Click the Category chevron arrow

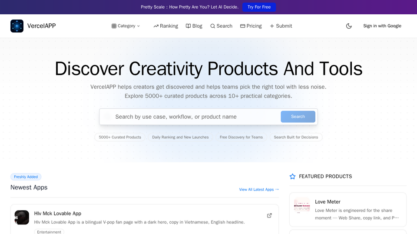(x=138, y=26)
